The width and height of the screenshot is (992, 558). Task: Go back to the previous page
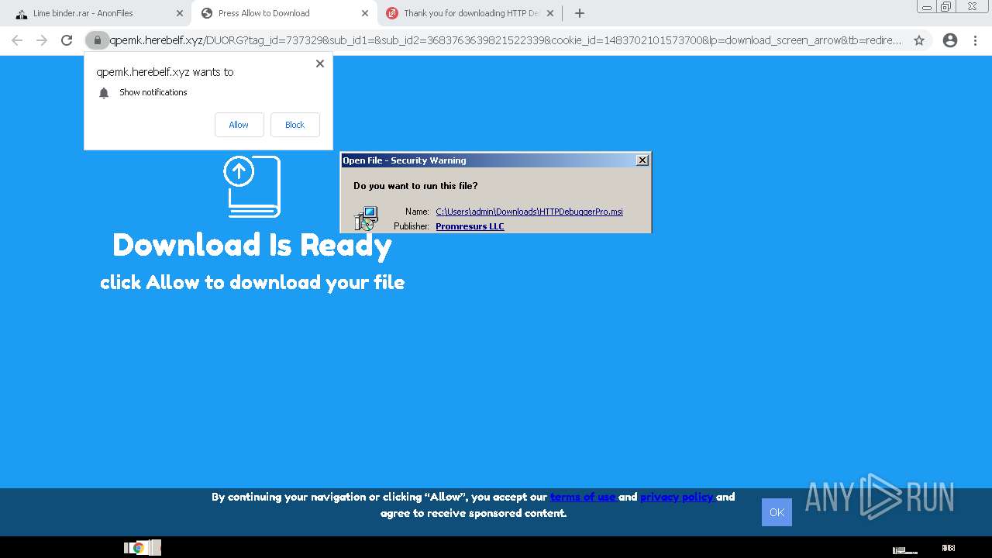point(17,40)
